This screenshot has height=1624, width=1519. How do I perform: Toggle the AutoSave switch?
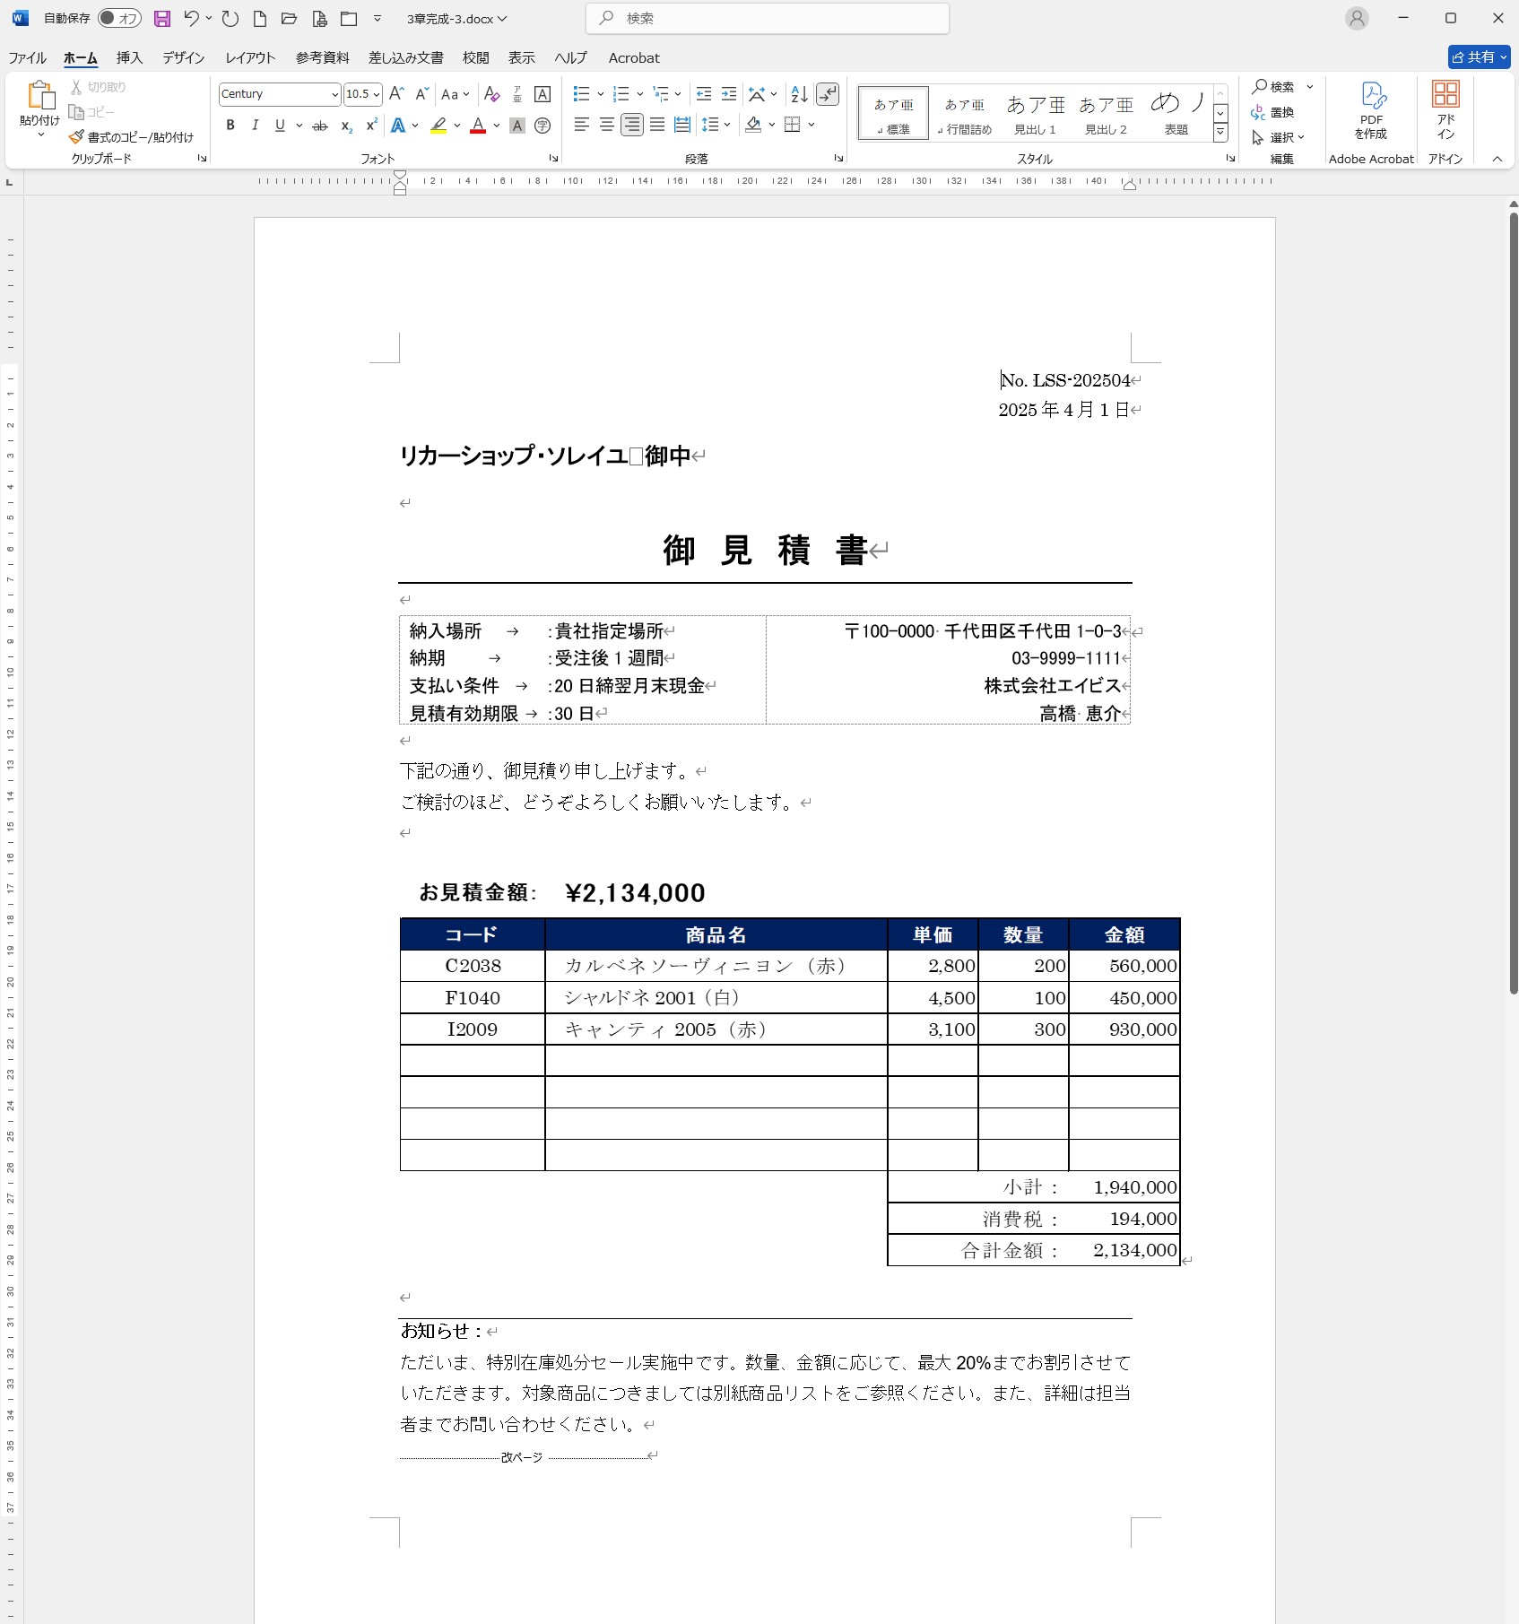tap(119, 19)
